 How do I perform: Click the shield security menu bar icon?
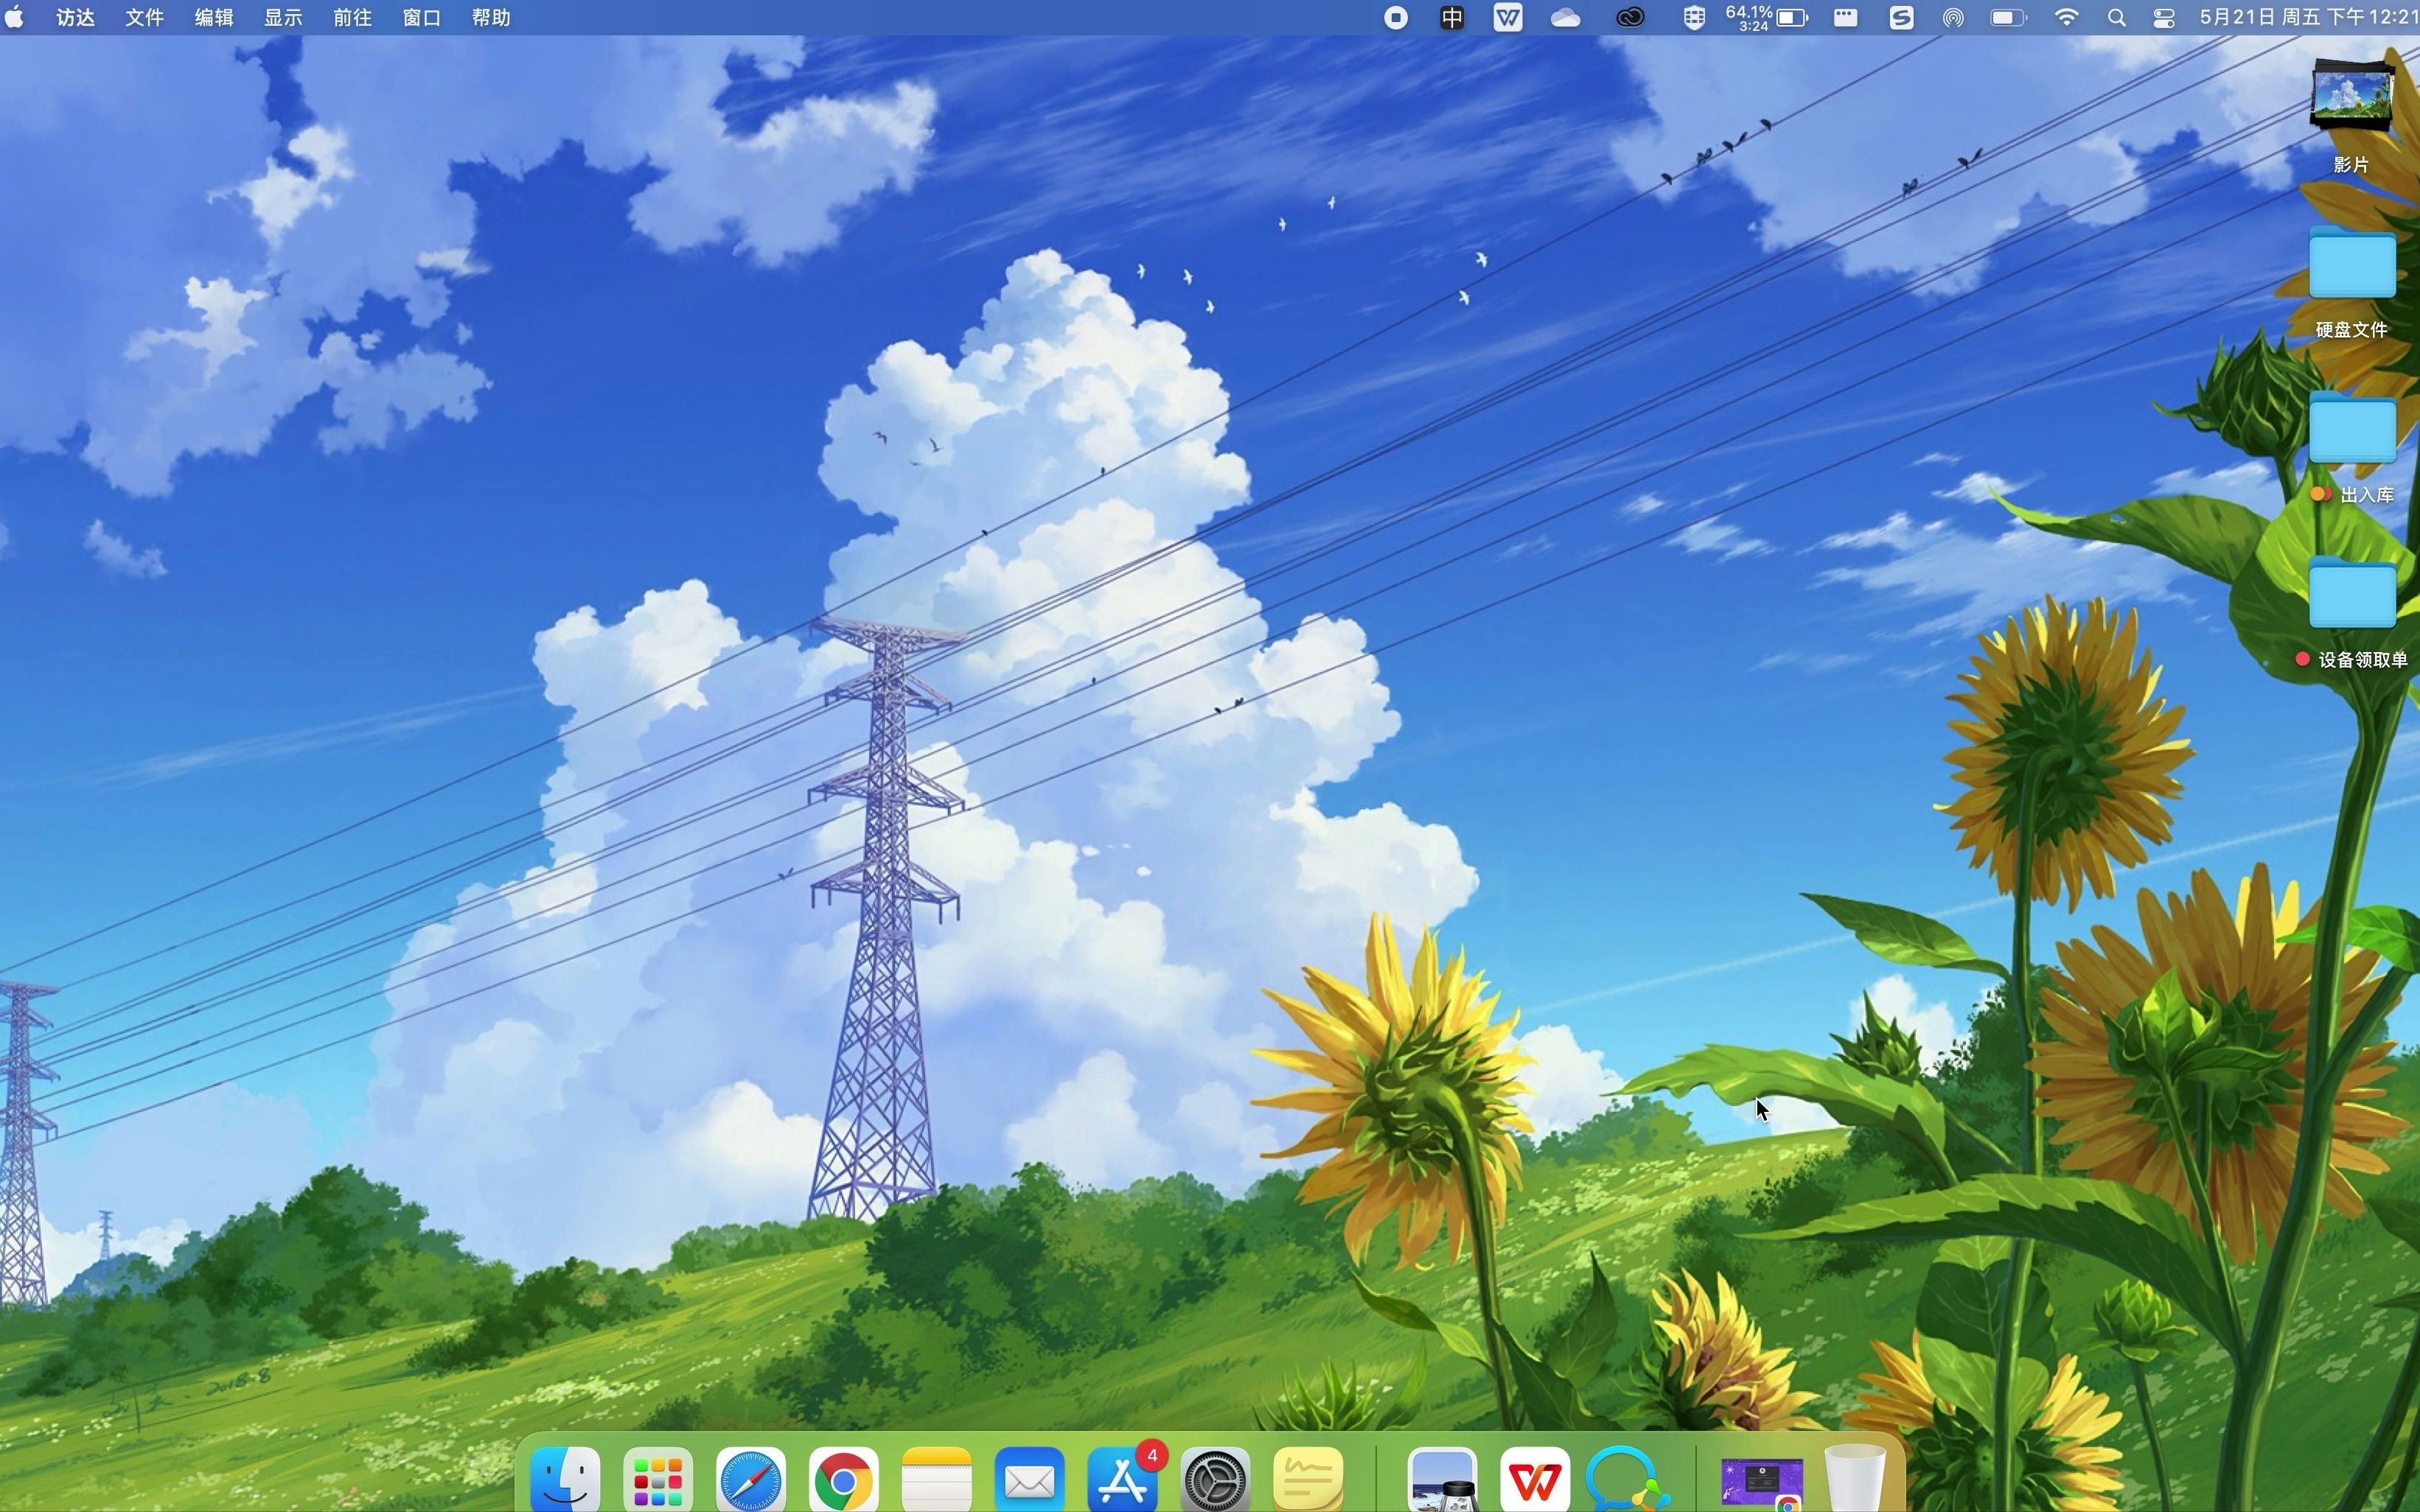(1694, 17)
